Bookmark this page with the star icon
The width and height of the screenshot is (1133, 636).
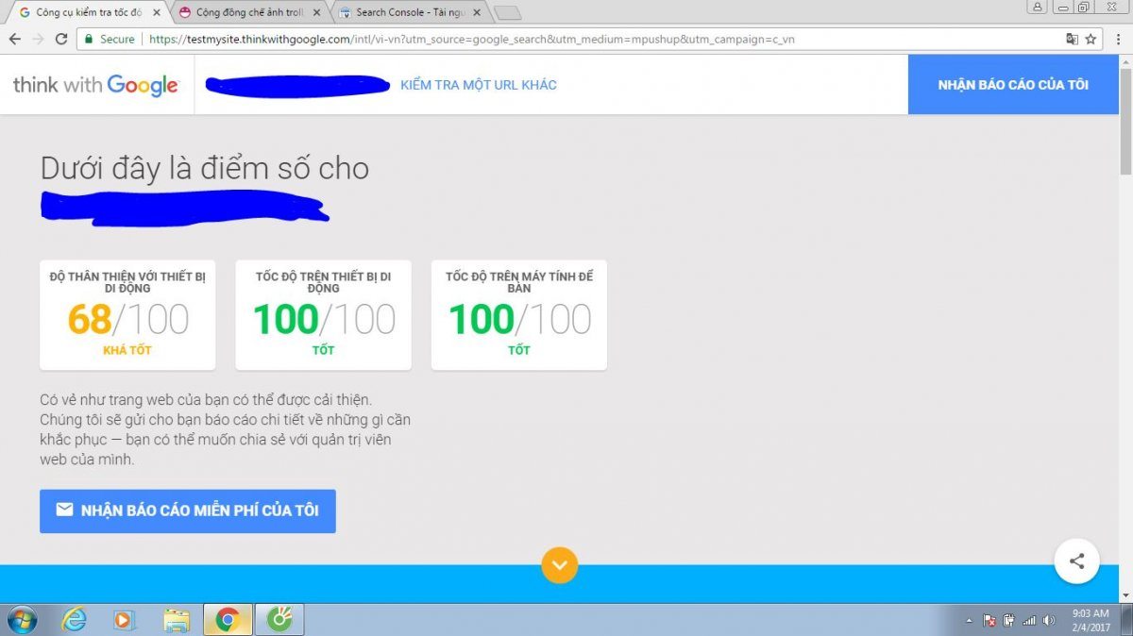pos(1091,40)
